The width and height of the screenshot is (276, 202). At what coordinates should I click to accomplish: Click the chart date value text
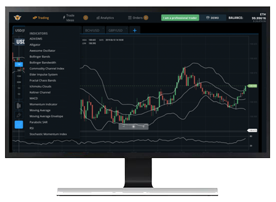114,40
